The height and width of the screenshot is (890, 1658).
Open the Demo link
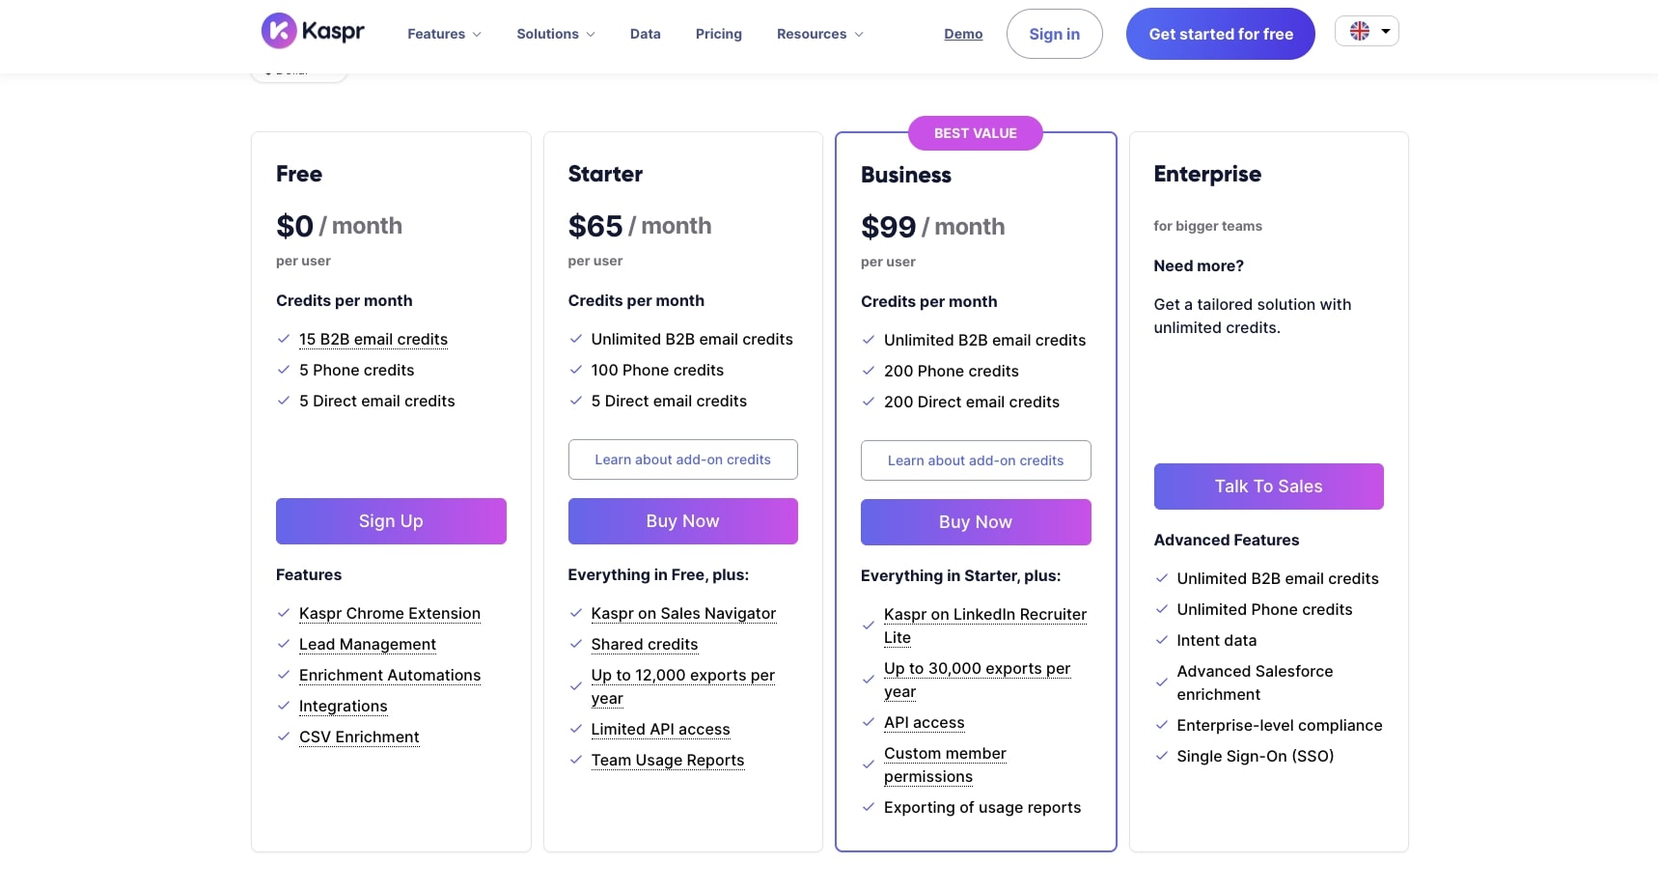[x=963, y=34]
